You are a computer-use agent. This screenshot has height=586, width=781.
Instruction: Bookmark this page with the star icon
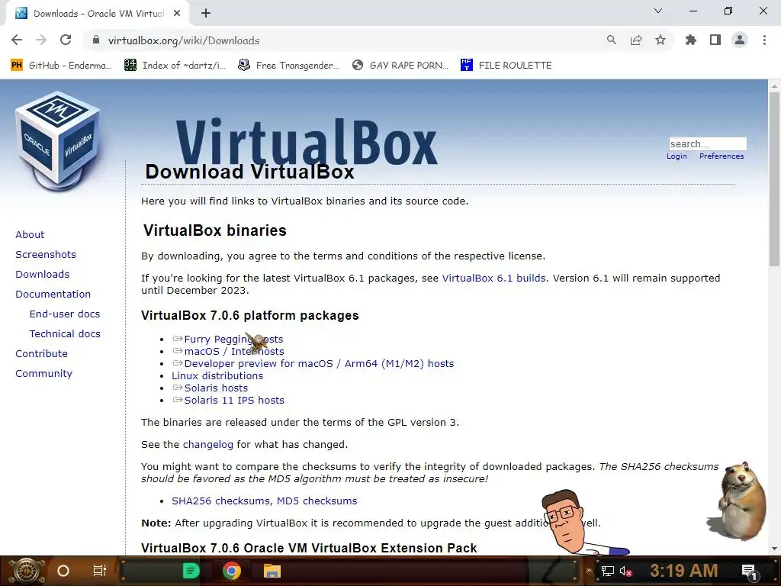click(x=660, y=40)
